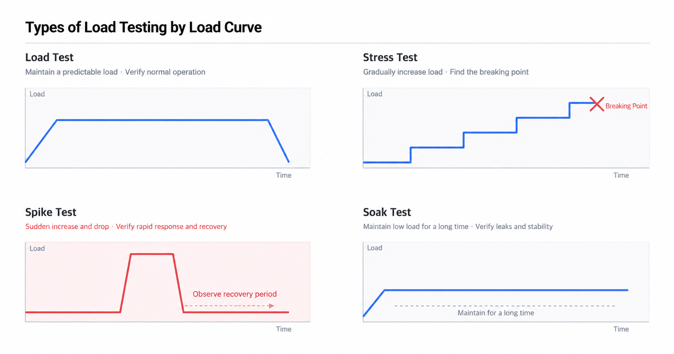Click the Breaking Point red label
This screenshot has width=674, height=354.
(626, 106)
